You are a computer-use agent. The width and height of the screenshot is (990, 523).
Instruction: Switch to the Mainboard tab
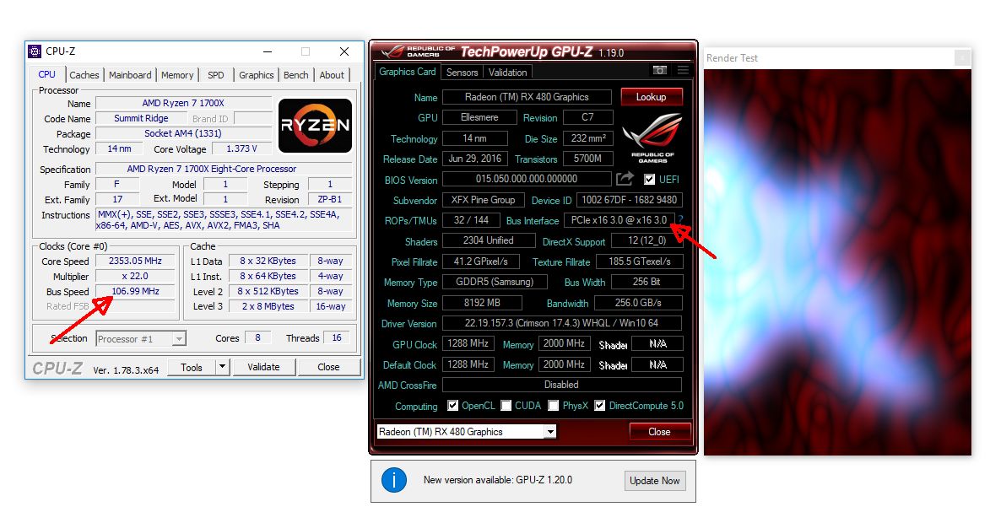coord(130,75)
